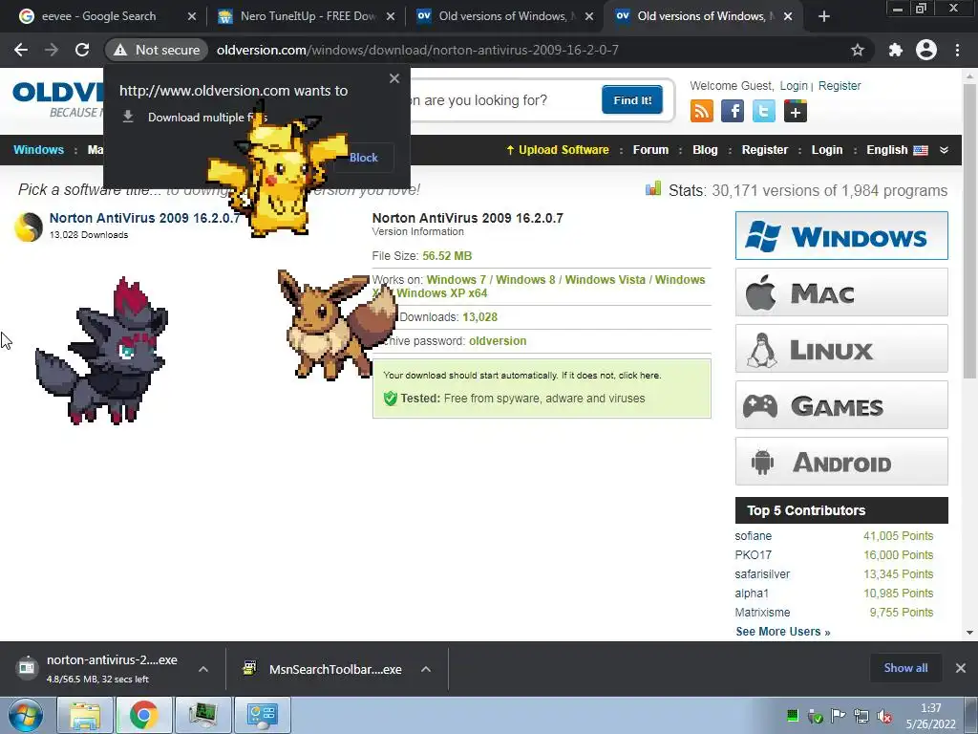
Task: Expand the double-chevron navigation menu
Action: 944,150
